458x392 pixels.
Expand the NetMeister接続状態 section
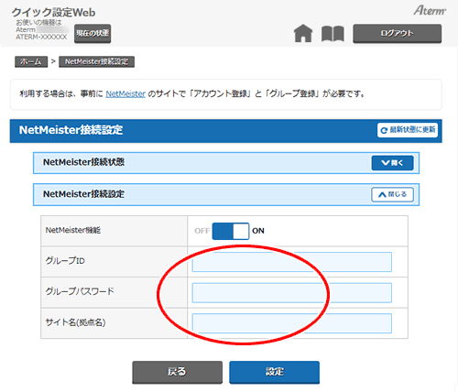pos(392,163)
